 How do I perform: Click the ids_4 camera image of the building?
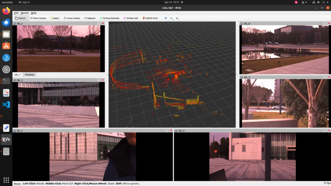click(253, 157)
